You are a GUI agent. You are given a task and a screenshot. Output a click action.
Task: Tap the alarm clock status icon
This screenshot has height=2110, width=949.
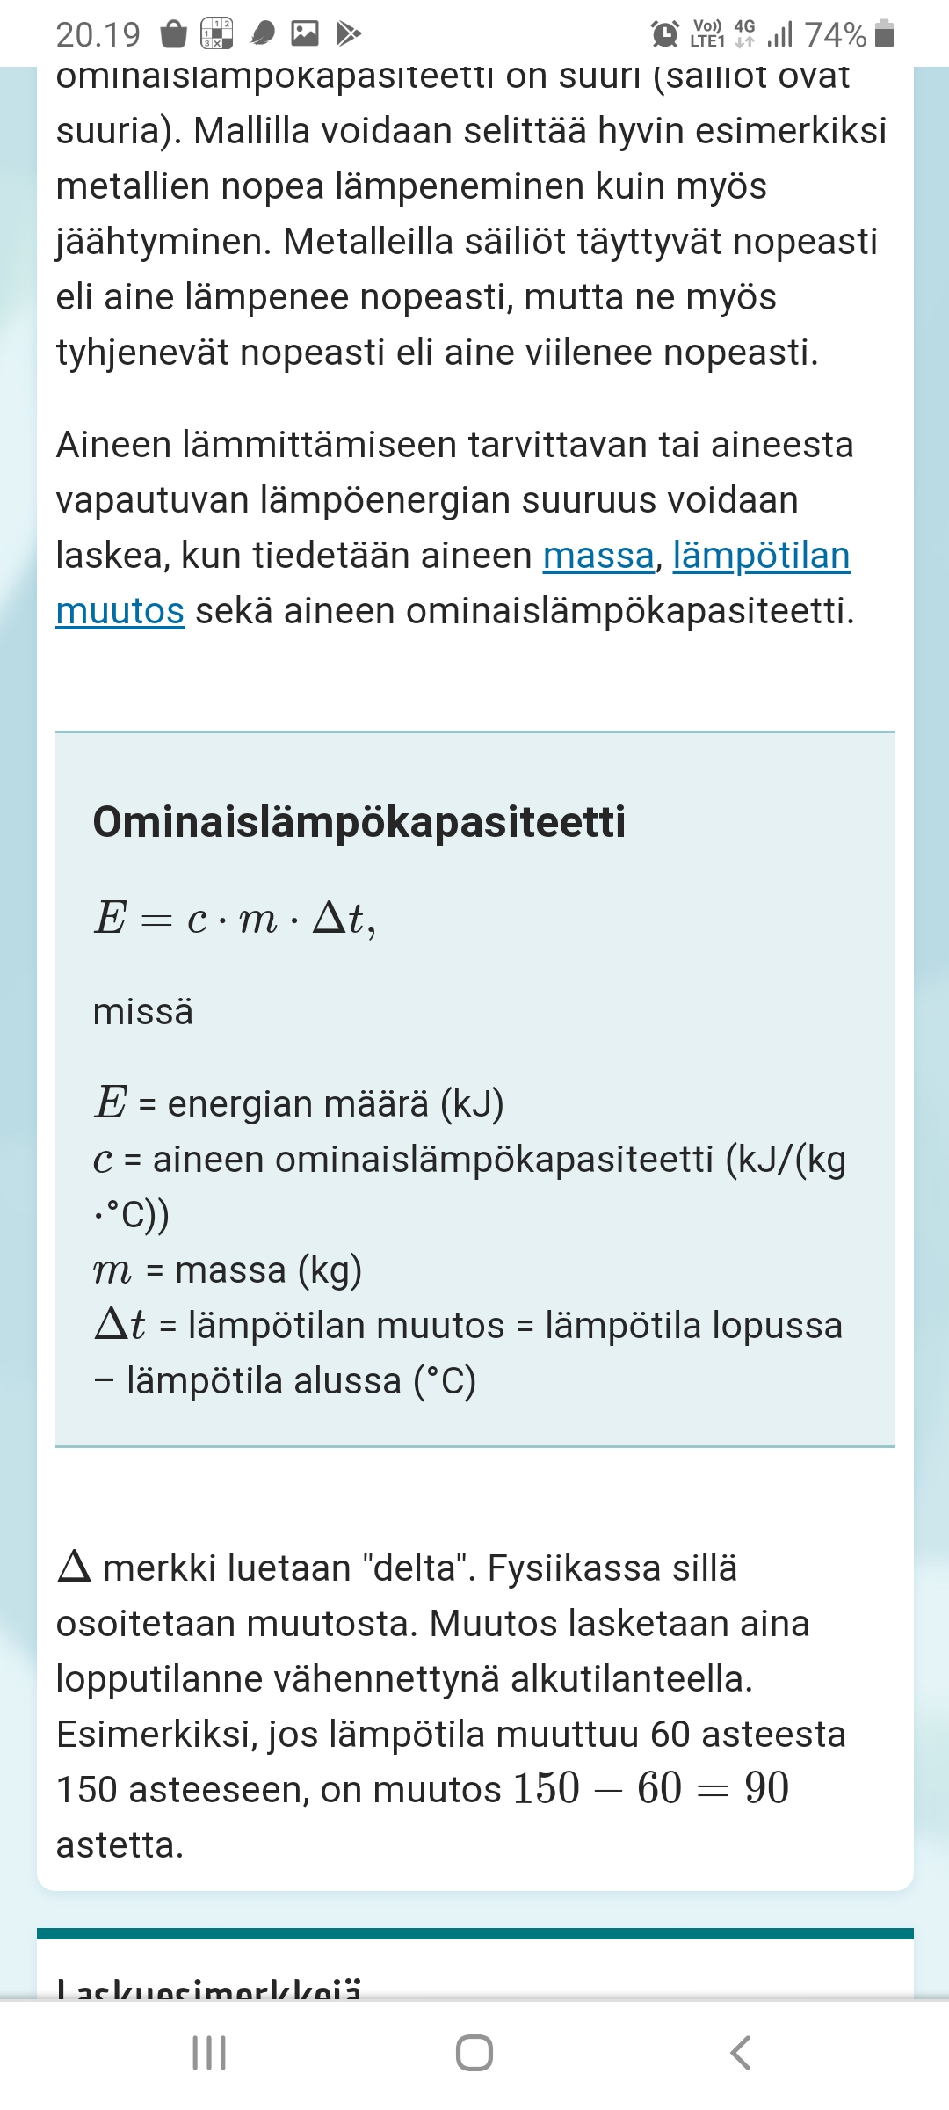(665, 34)
